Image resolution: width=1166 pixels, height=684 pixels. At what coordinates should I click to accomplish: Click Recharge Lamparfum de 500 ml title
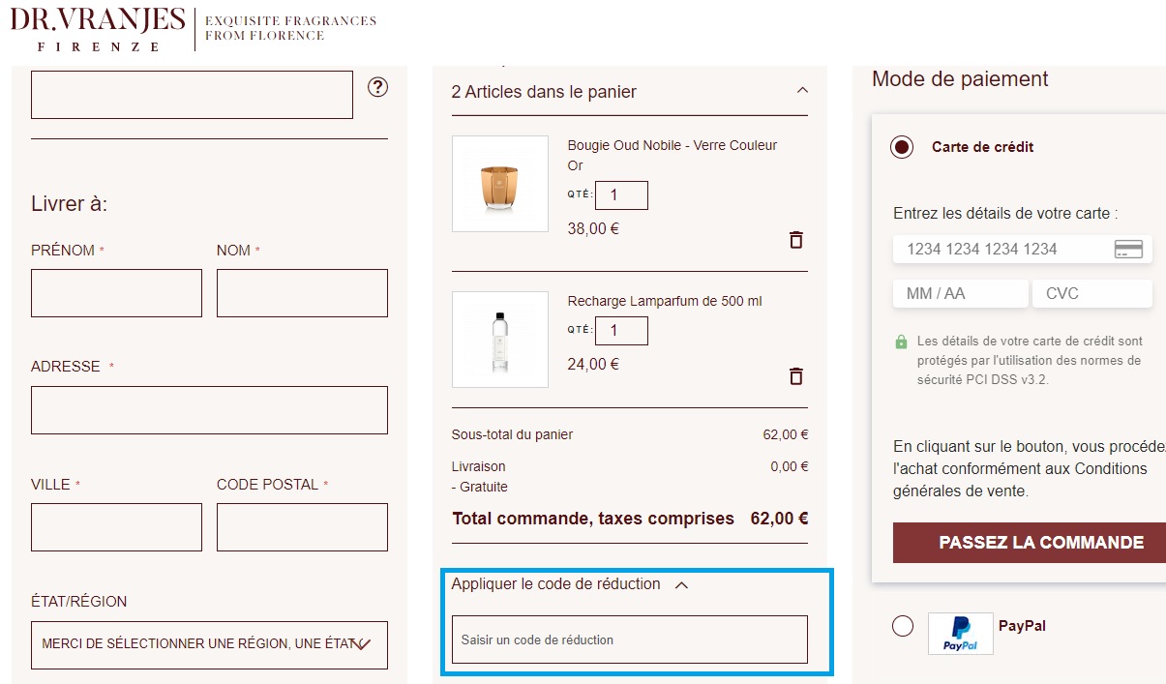point(665,301)
